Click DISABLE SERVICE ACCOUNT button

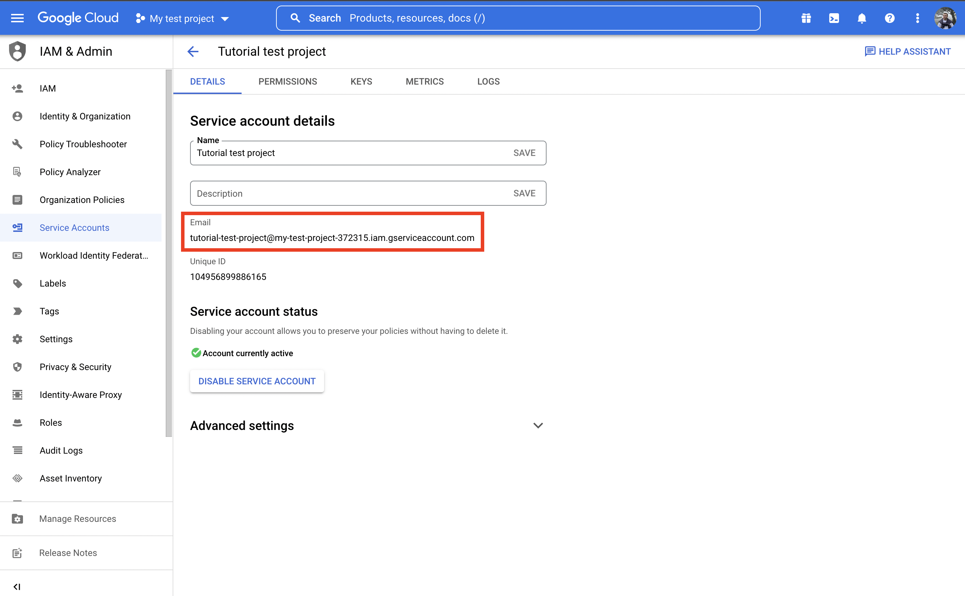257,381
